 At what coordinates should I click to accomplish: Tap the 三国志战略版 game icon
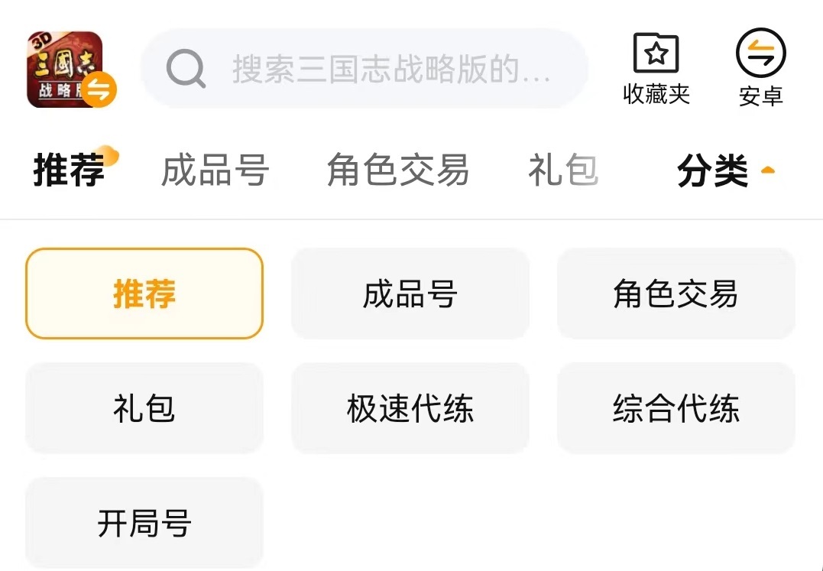pos(61,67)
